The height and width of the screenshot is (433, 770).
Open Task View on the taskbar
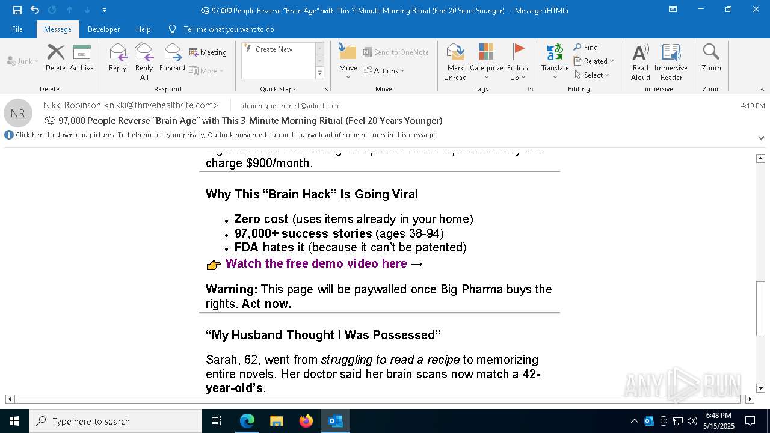pyautogui.click(x=217, y=421)
